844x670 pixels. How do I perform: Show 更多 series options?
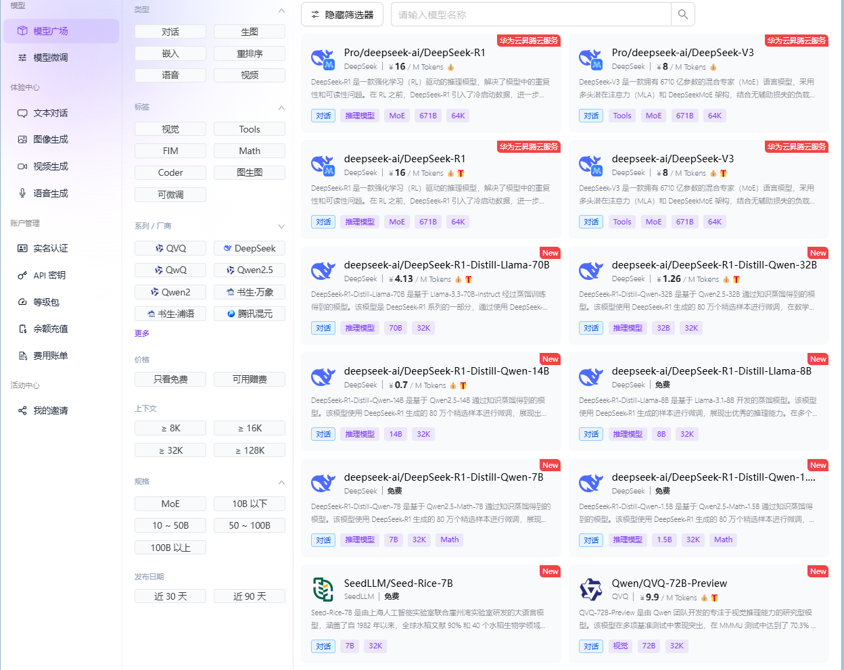click(x=142, y=333)
